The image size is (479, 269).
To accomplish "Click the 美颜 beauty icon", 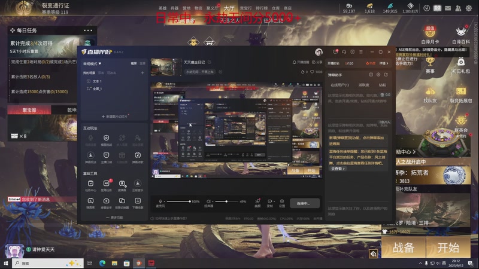I will point(257,203).
